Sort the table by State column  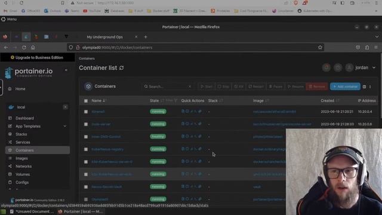tap(156, 101)
